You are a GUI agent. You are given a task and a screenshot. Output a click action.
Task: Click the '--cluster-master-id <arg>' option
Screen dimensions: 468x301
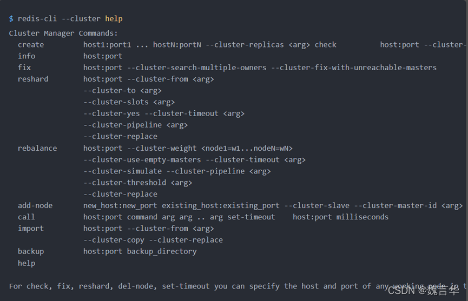408,206
